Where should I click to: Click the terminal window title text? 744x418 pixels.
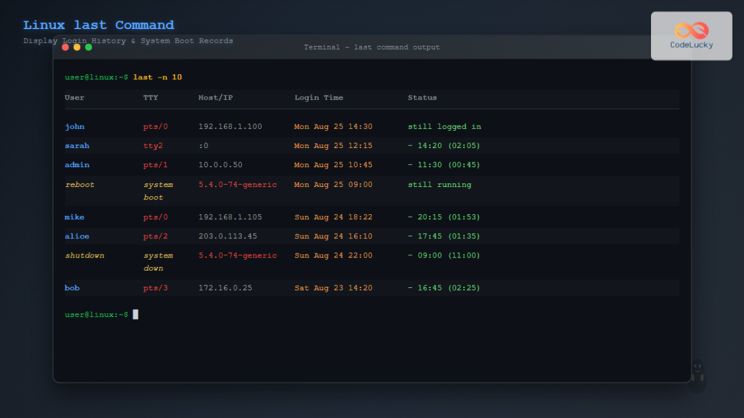371,47
